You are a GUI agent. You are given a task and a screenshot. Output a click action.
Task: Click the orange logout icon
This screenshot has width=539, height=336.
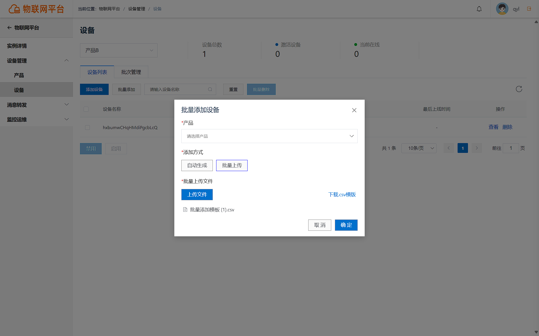coord(529,9)
